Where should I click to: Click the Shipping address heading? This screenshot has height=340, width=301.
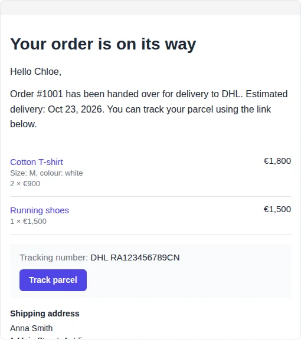coord(45,313)
